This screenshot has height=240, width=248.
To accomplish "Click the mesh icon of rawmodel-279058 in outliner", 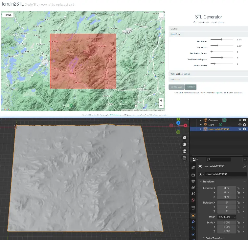I will (x=205, y=129).
